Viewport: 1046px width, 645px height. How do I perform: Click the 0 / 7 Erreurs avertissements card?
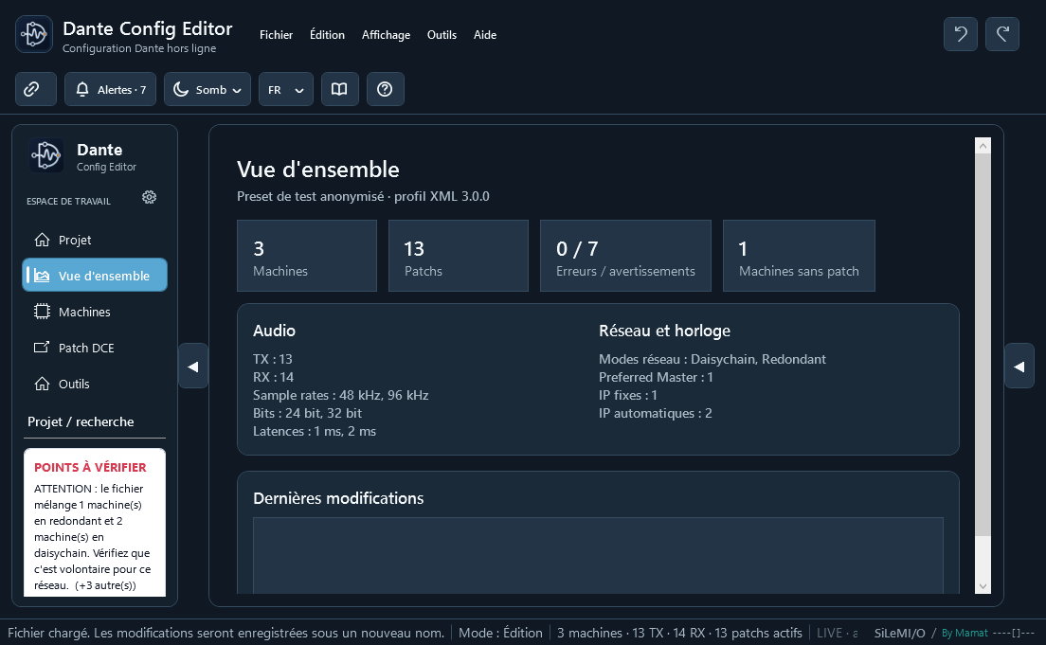[625, 256]
